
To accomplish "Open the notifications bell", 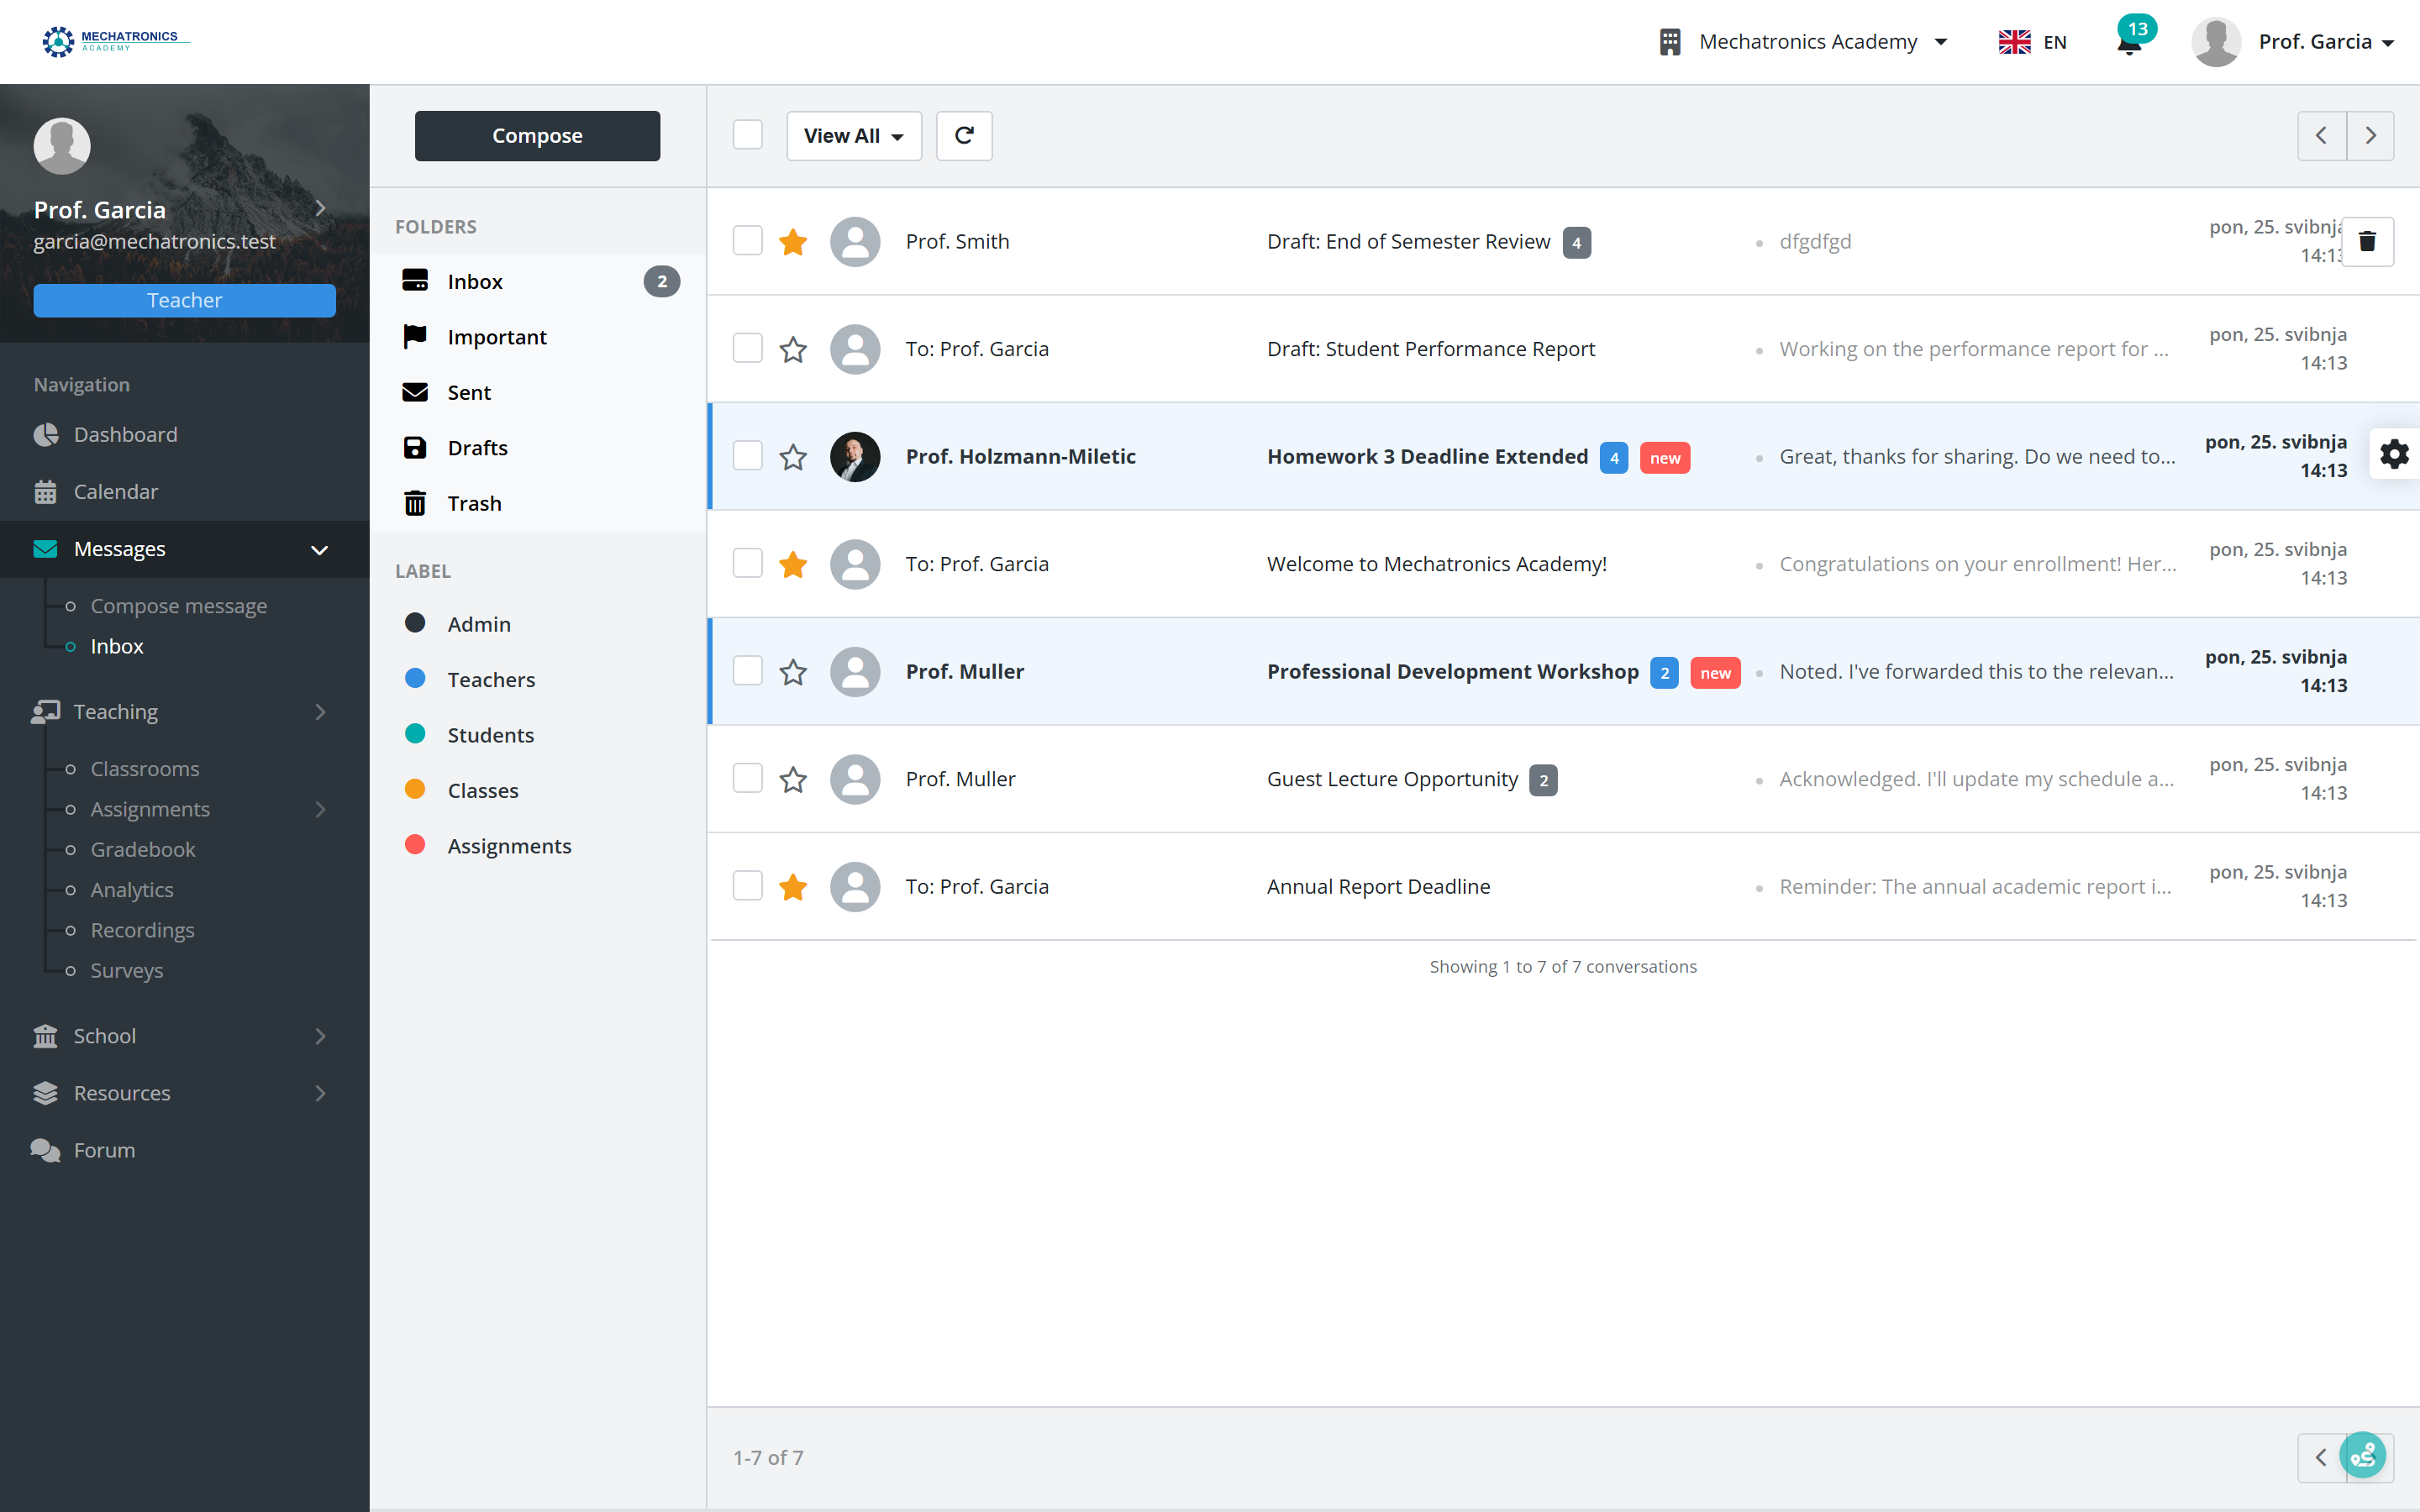I will (x=2129, y=42).
